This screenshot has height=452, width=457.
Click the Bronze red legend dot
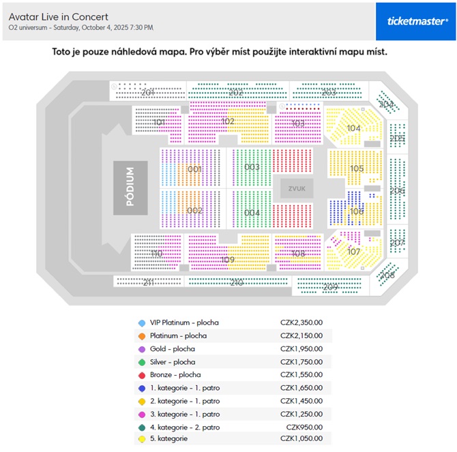[142, 375]
